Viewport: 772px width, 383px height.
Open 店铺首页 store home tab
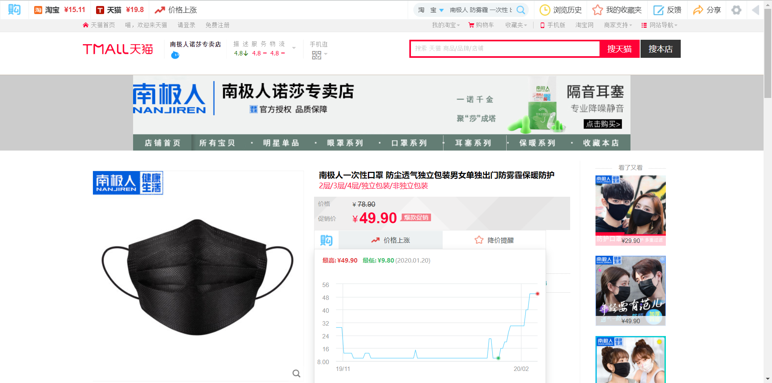(162, 143)
